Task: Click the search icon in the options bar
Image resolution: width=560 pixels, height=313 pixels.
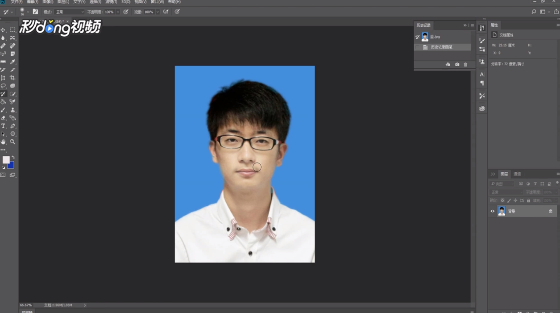Action: pyautogui.click(x=534, y=12)
